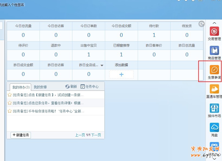Click 刷新 in the task panel
This screenshot has height=161, width=222.
pos(71,87)
